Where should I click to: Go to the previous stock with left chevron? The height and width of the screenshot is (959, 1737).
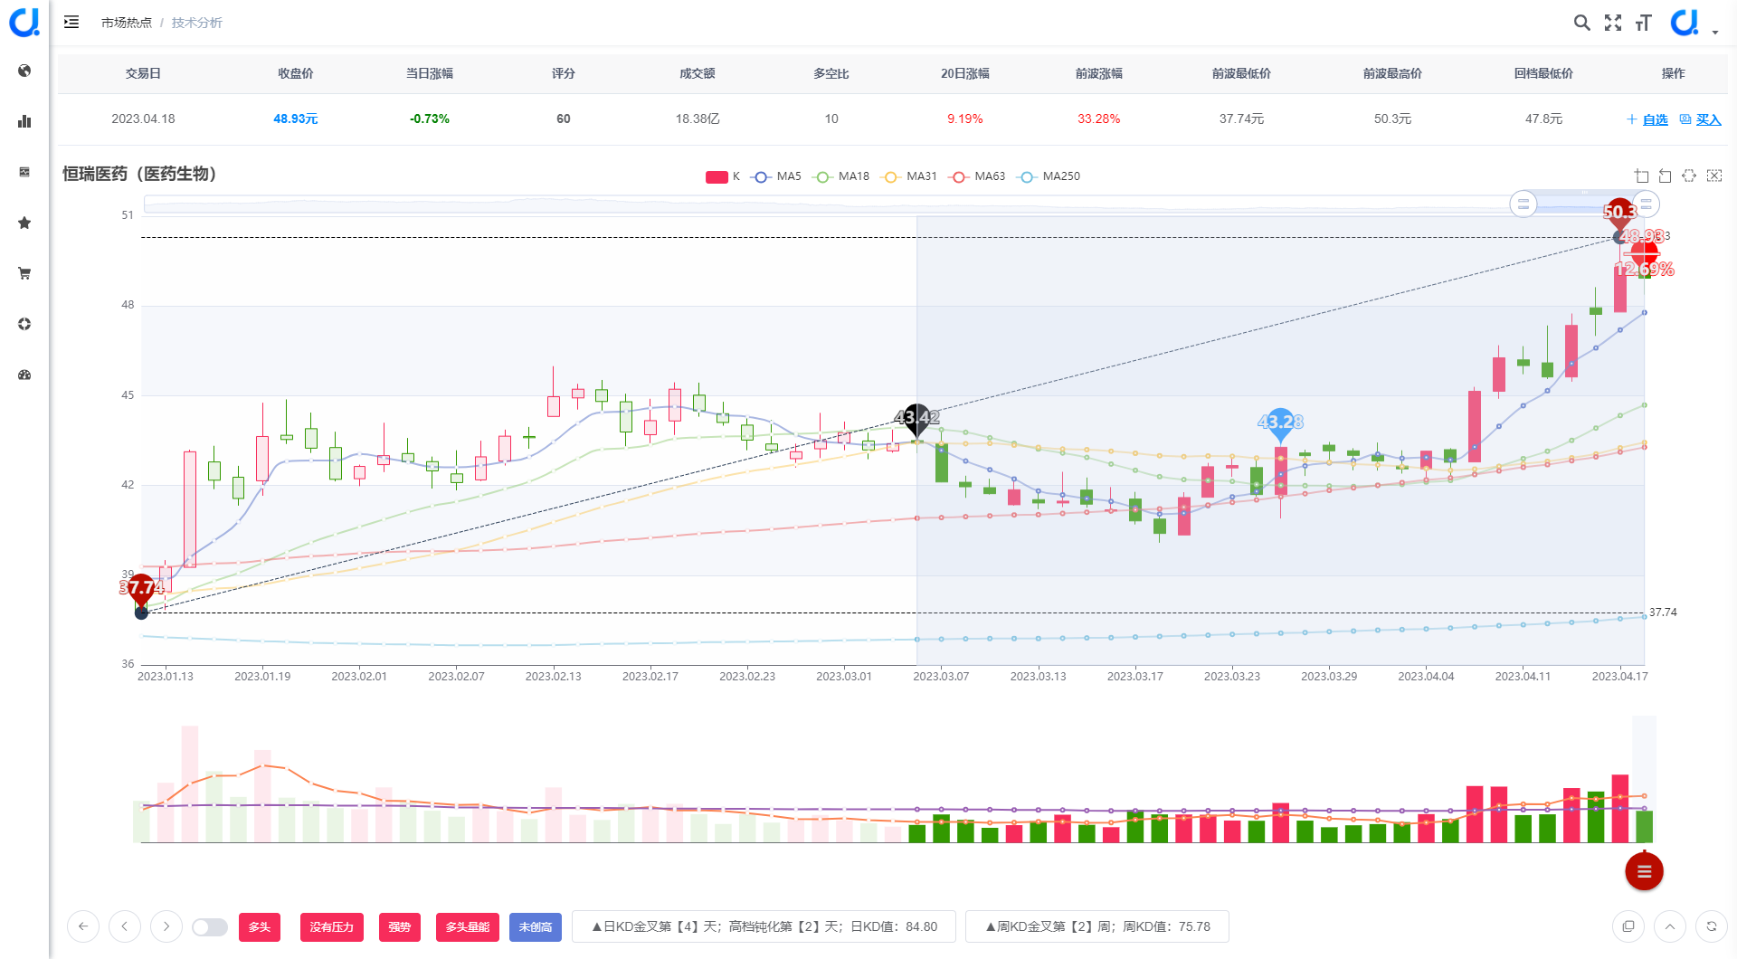(125, 926)
